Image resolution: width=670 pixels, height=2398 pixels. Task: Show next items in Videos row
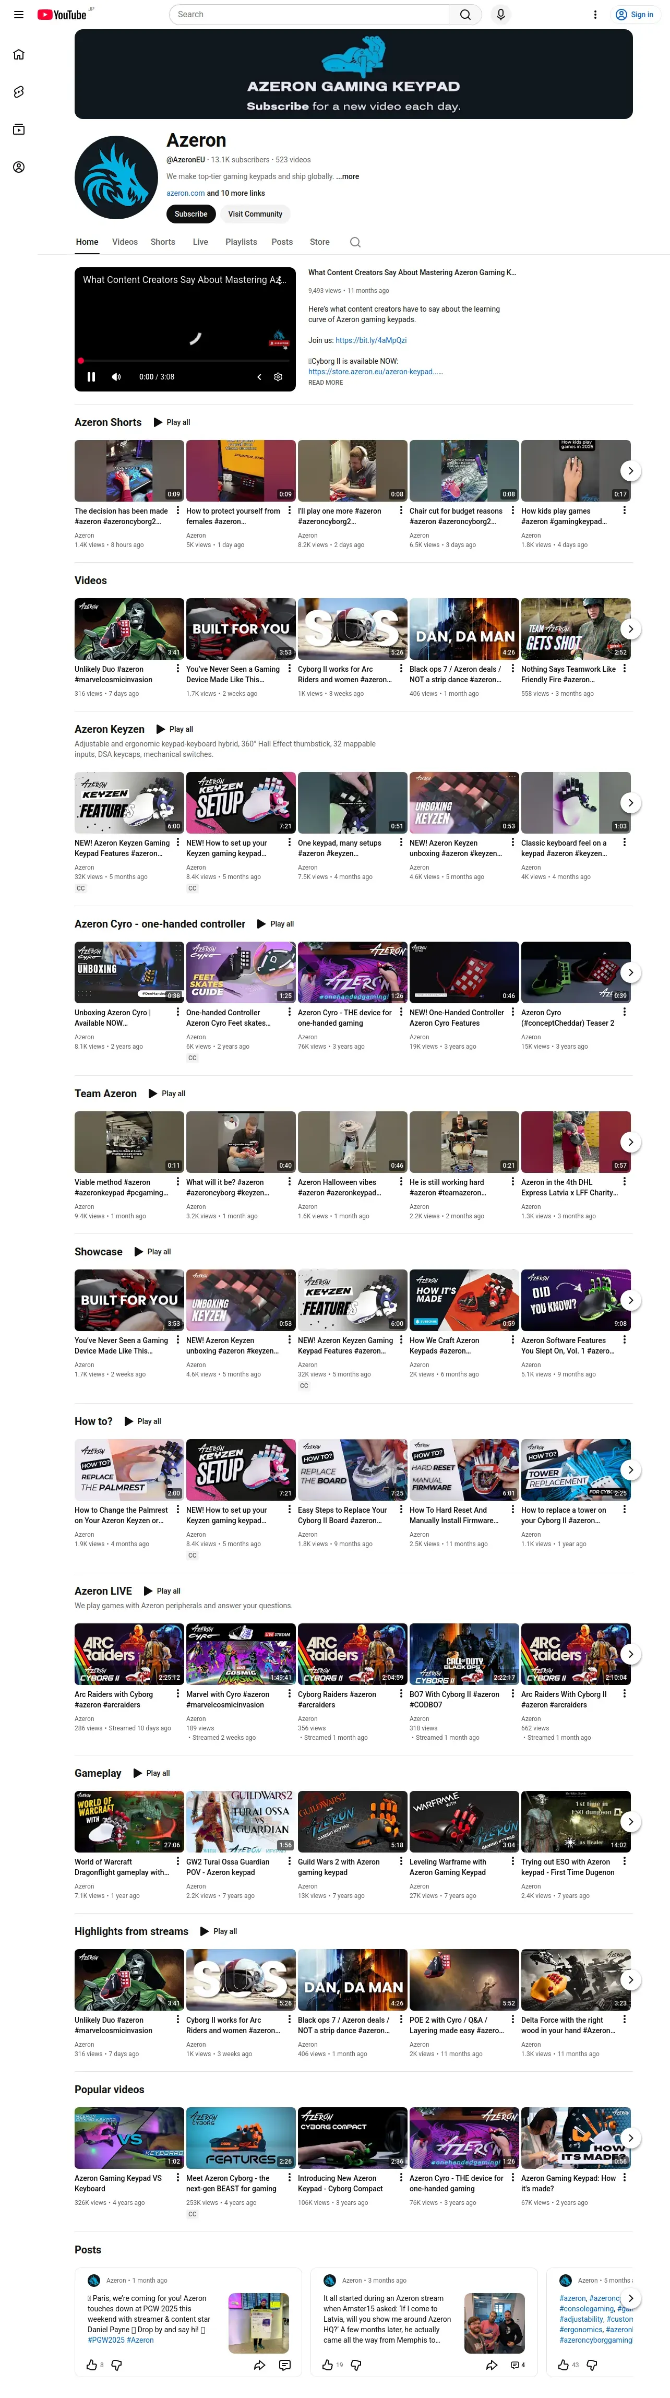pyautogui.click(x=631, y=630)
